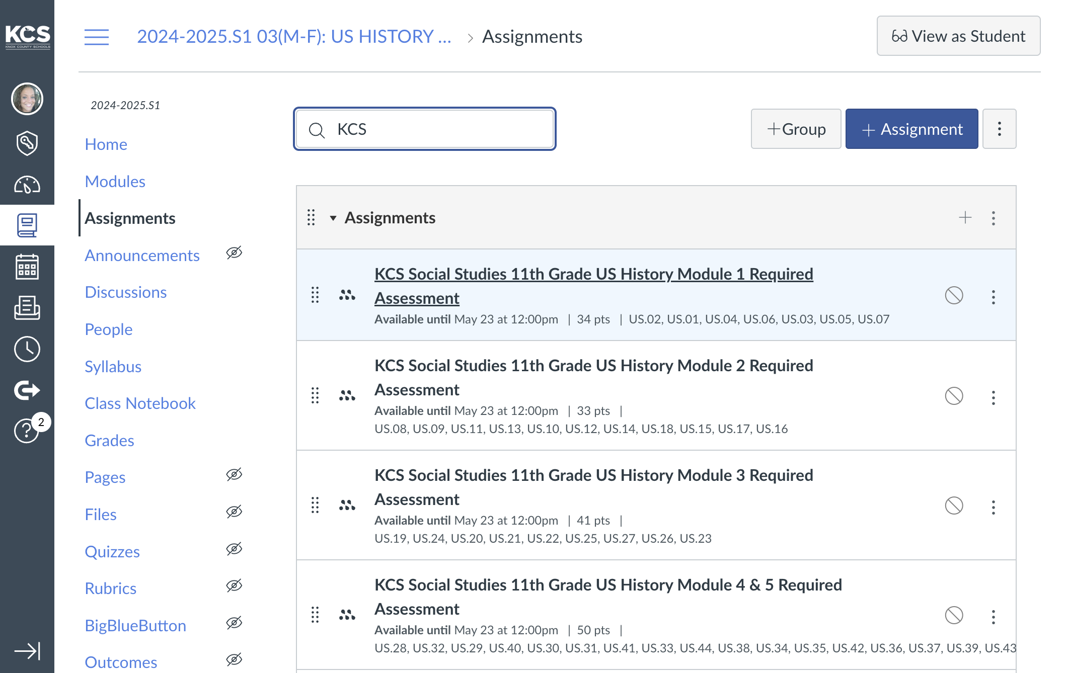Add a new assignment Group
The image size is (1065, 673).
click(x=796, y=129)
